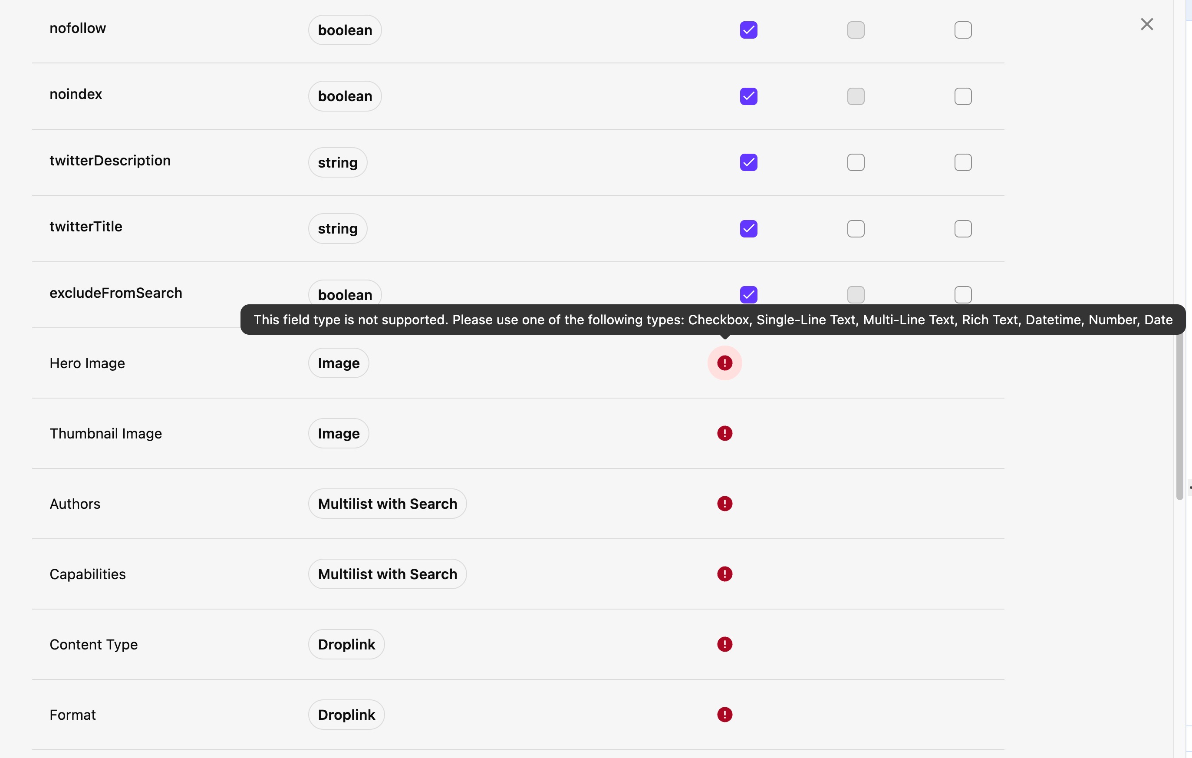Click the Thumbnail Image error icon
The width and height of the screenshot is (1192, 758).
(x=724, y=433)
